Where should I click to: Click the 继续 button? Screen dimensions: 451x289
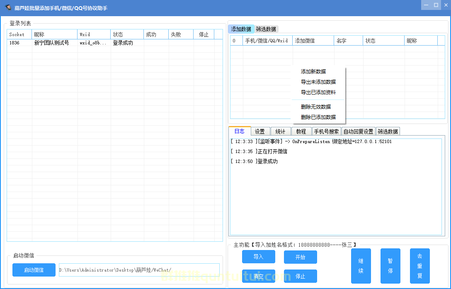tap(361, 266)
